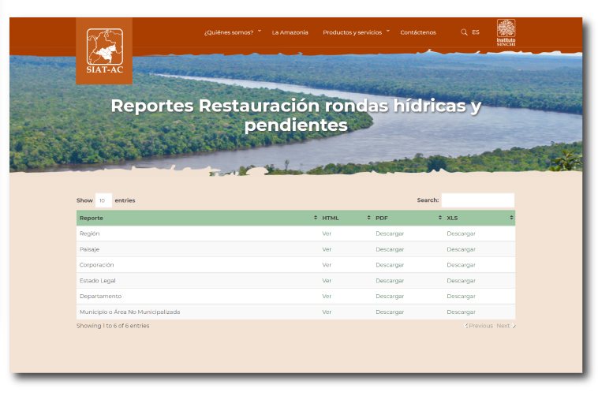This screenshot has height=396, width=598.
Task: View HTML report for Corporación
Action: pos(327,265)
